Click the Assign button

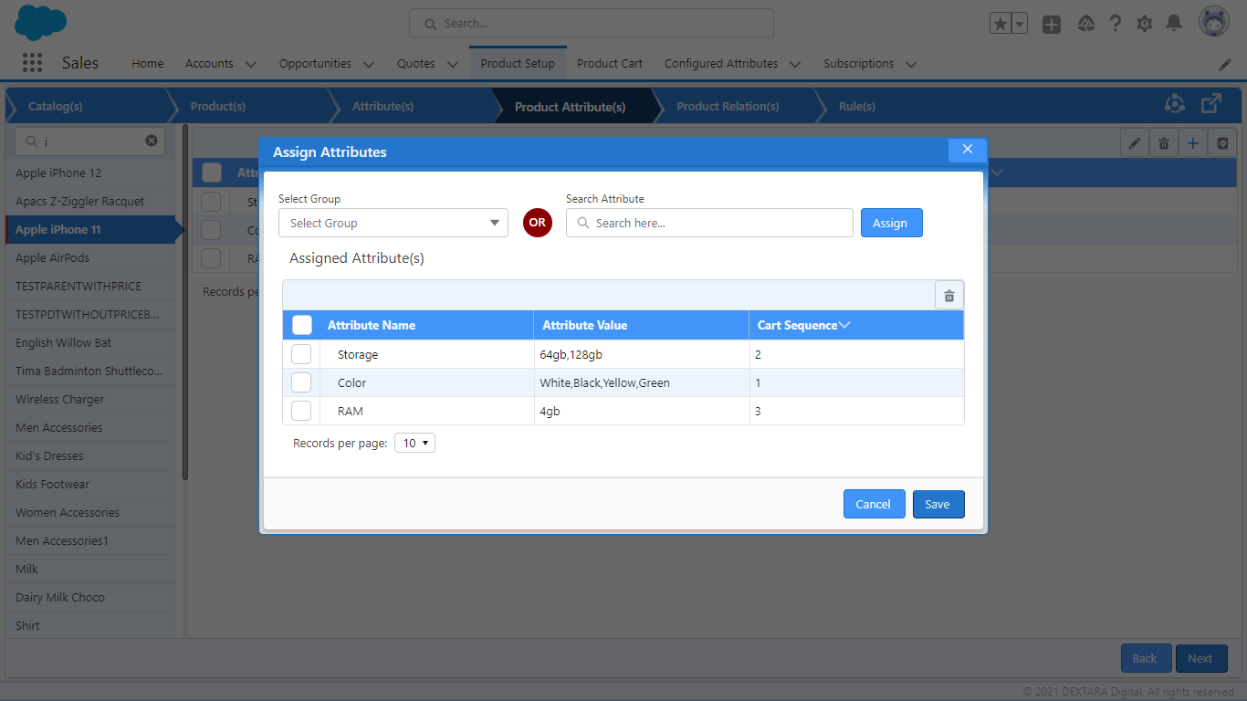(891, 223)
